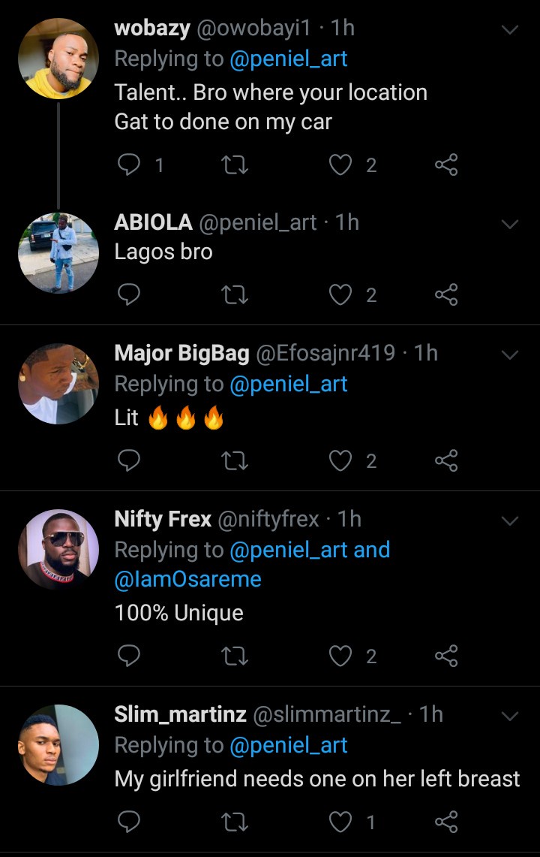Open the @IamOsareme mention link
The width and height of the screenshot is (540, 857).
188,580
